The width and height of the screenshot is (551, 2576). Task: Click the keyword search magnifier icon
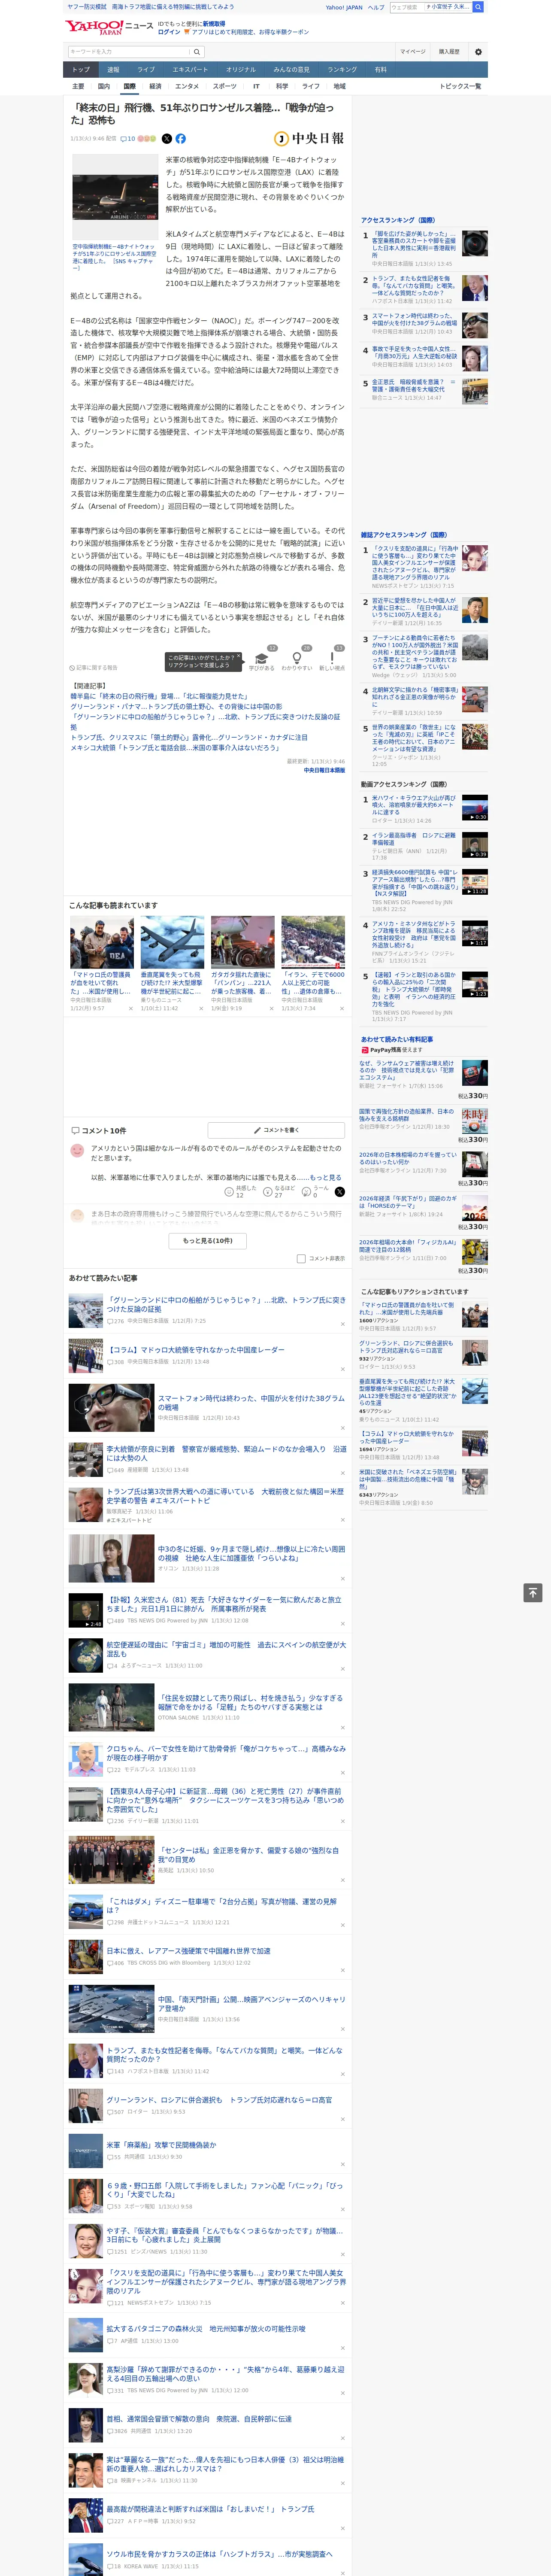197,52
